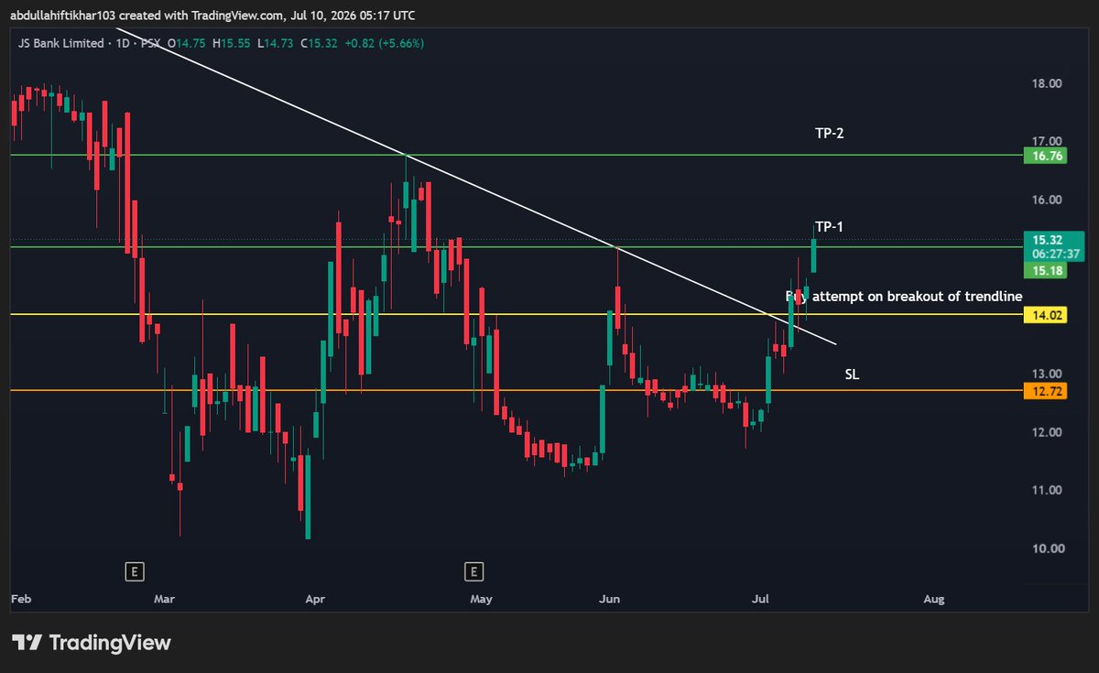Click the SL text label
Image resolution: width=1099 pixels, height=673 pixels.
[x=852, y=374]
